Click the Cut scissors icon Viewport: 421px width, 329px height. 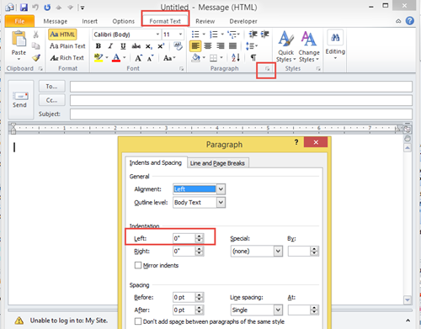35,34
